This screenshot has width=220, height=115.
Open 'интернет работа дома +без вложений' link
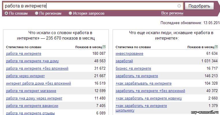[38, 83]
